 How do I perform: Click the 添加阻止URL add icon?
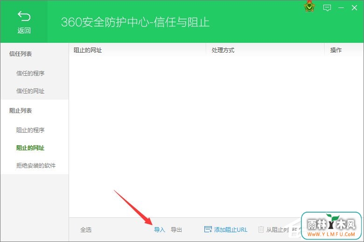(x=208, y=229)
